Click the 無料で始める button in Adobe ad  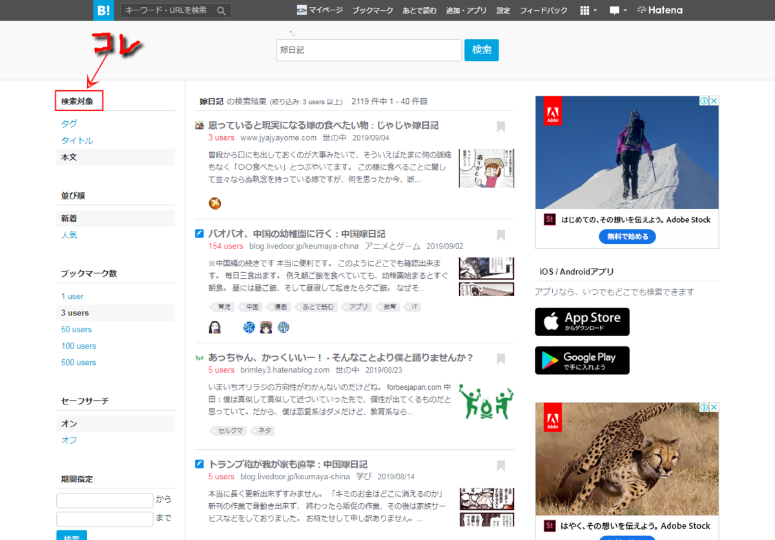coord(627,237)
